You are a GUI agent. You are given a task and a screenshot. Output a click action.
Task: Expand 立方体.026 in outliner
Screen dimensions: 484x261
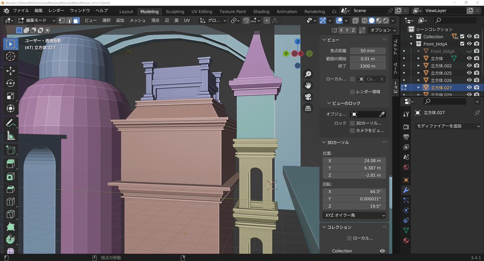coord(418,80)
